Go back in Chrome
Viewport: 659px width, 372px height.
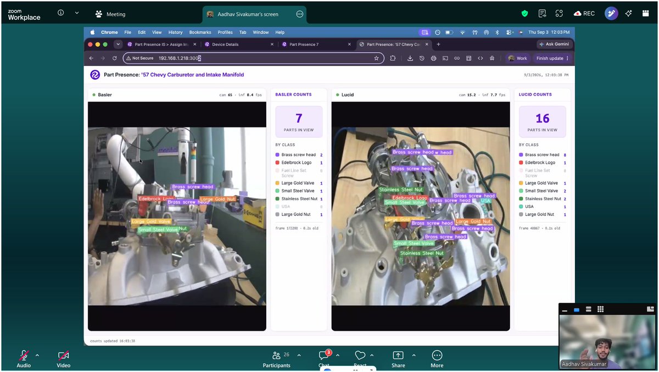(91, 58)
